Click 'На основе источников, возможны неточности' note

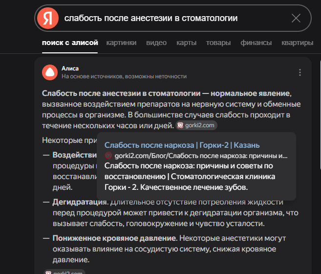pos(124,76)
